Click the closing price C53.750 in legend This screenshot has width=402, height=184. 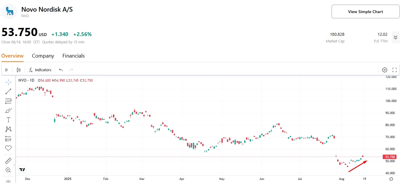click(x=87, y=80)
